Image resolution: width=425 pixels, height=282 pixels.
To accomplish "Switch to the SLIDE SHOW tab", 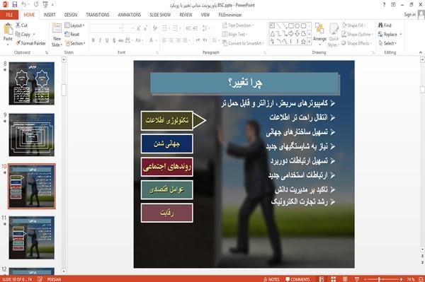I will tap(160, 15).
